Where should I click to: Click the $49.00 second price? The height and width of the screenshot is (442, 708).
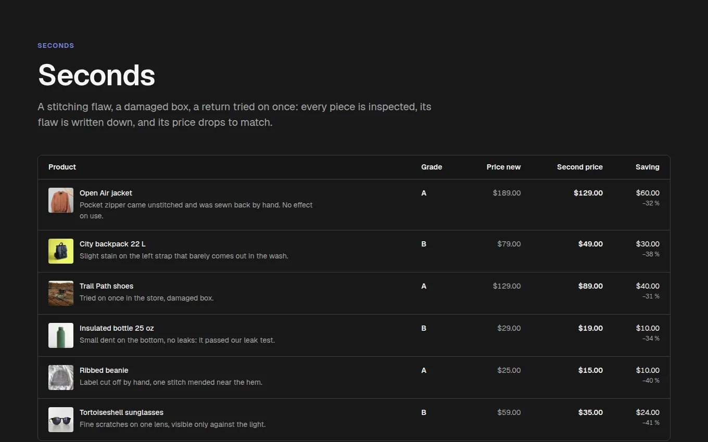pos(590,244)
